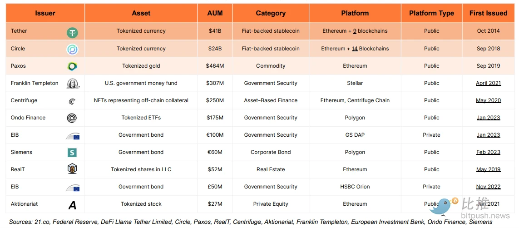Click the Ondo Finance logo icon

pyautogui.click(x=72, y=118)
